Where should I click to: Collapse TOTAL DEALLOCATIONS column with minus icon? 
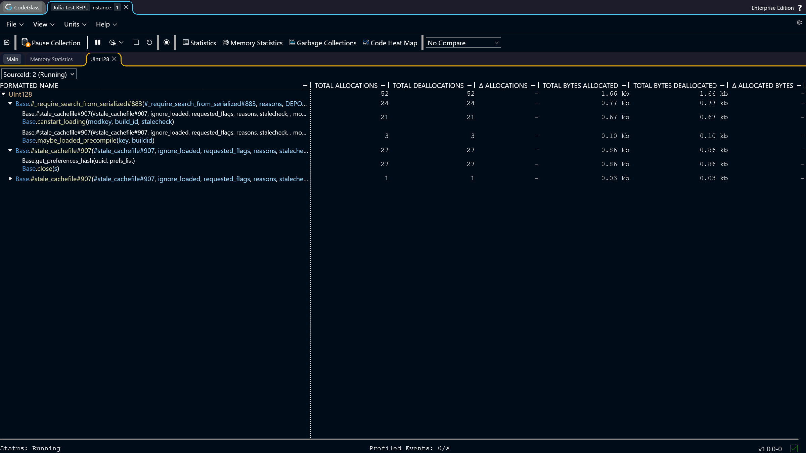(469, 86)
